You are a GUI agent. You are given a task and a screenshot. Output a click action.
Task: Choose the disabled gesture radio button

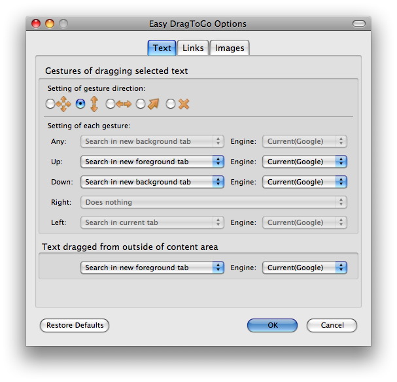click(171, 104)
